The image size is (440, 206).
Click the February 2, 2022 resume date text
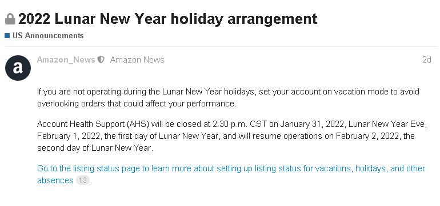tap(367, 136)
